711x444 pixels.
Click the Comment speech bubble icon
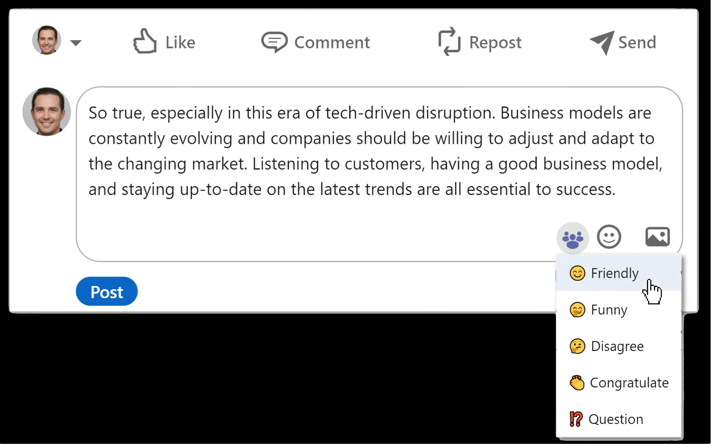(x=274, y=42)
